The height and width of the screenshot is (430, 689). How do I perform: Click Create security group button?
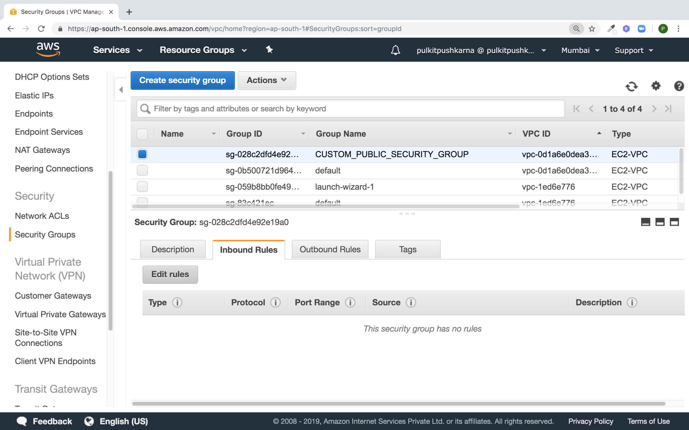pos(182,80)
